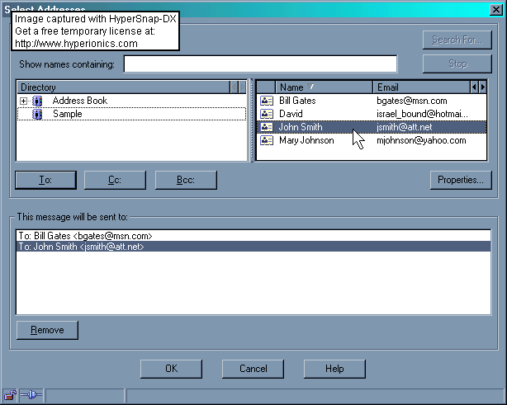Click the Search For... button
The height and width of the screenshot is (405, 507).
[457, 40]
